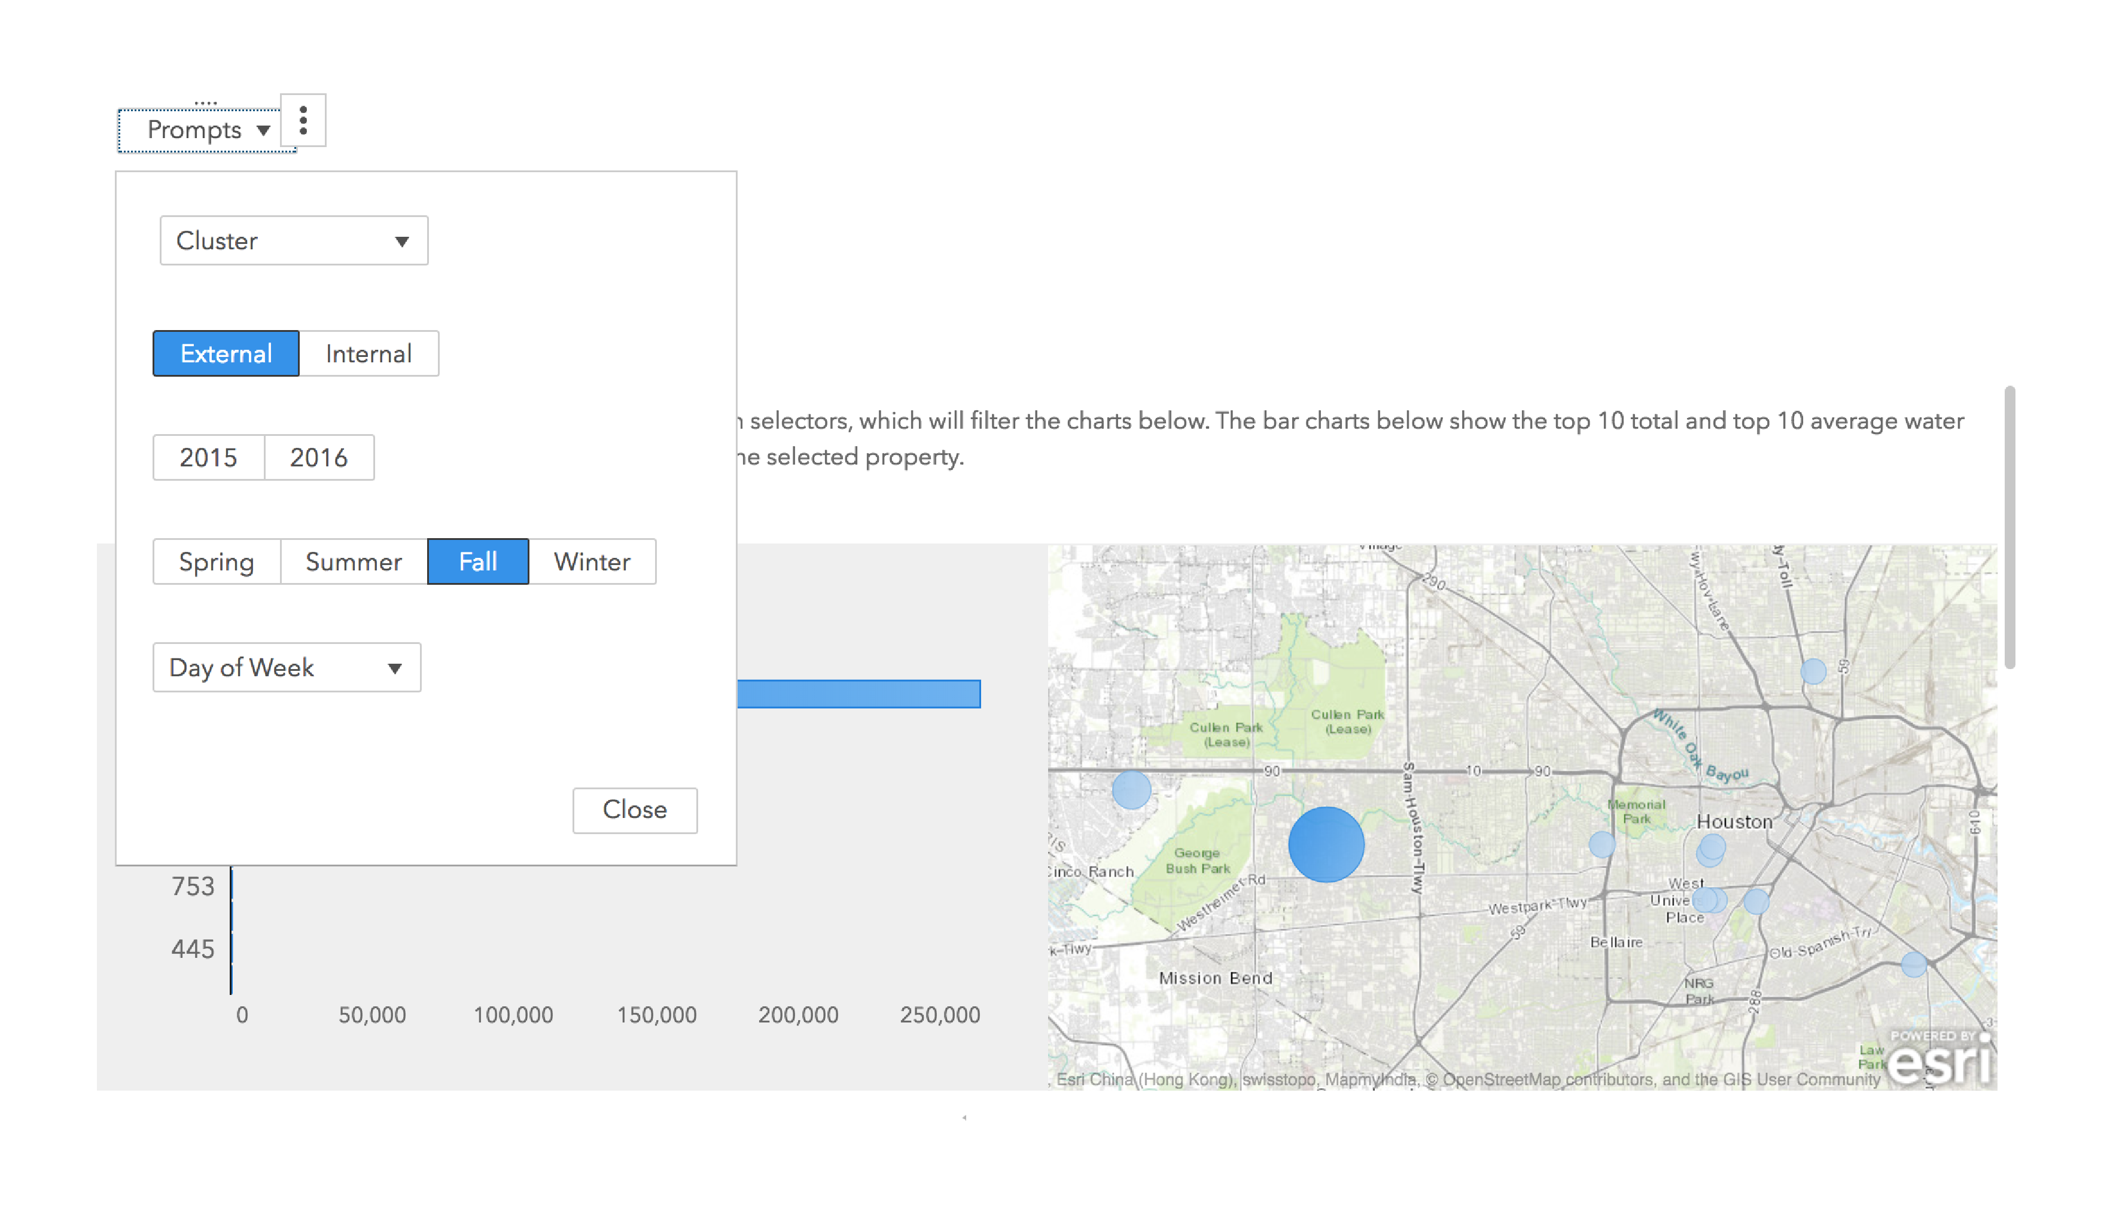The width and height of the screenshot is (2107, 1218).
Task: Click the three-dot options menu icon
Action: coord(303,120)
